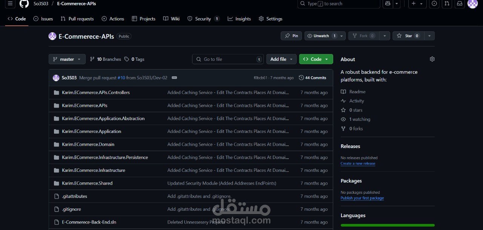The width and height of the screenshot is (483, 230).
Task: Click the Fork button
Action: (x=363, y=36)
